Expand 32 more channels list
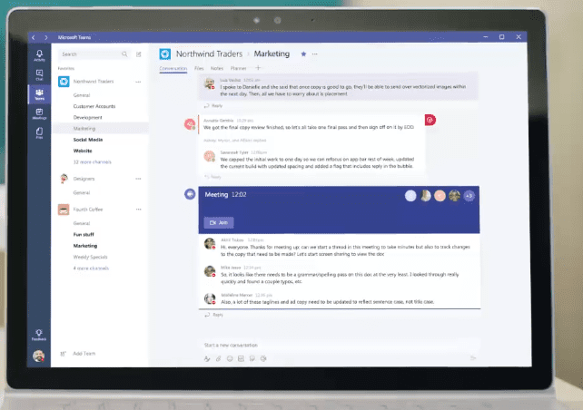Screen dimensions: 583x410 pyautogui.click(x=93, y=162)
